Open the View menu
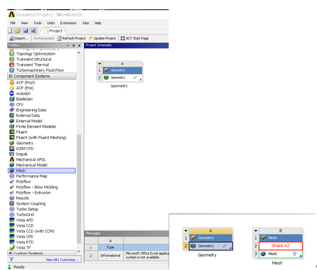The width and height of the screenshot is (317, 270). pyautogui.click(x=24, y=23)
